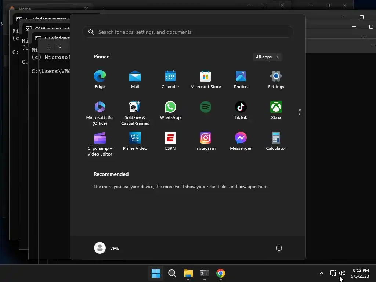Image resolution: width=376 pixels, height=282 pixels.
Task: Open the clock showing 8:12 PM
Action: pos(360,273)
